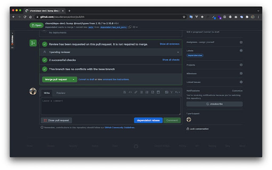
Task: Open the Vue devtools extension icon
Action: click(197, 17)
